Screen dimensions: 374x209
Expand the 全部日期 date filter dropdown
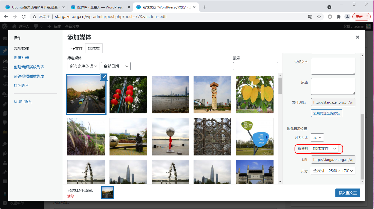(x=116, y=66)
